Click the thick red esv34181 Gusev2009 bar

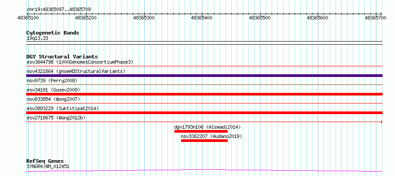tap(204, 94)
